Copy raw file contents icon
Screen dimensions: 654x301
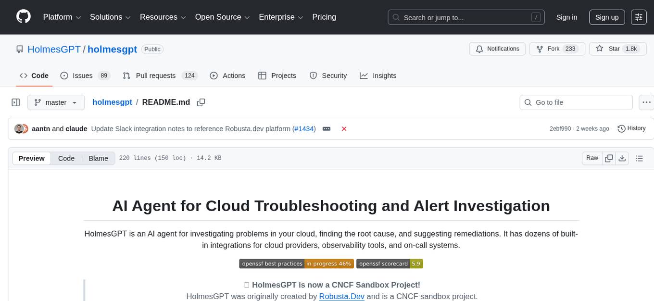click(608, 158)
